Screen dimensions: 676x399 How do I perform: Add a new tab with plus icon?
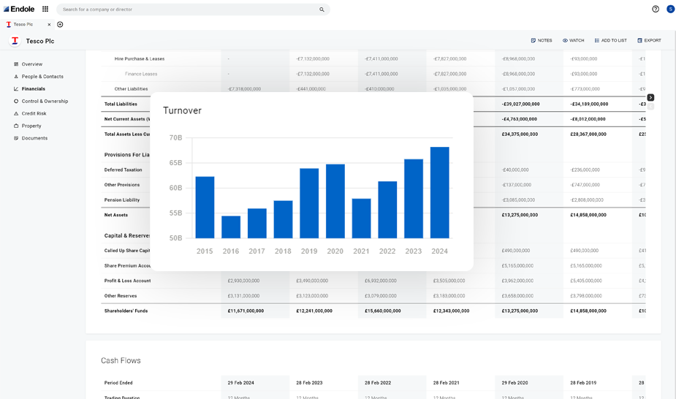[60, 25]
